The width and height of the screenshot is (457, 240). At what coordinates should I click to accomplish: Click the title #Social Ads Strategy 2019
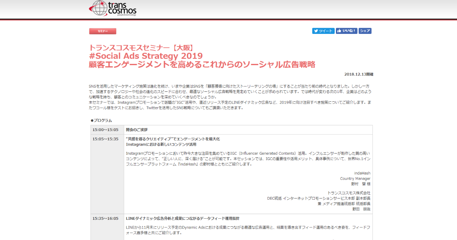click(146, 56)
